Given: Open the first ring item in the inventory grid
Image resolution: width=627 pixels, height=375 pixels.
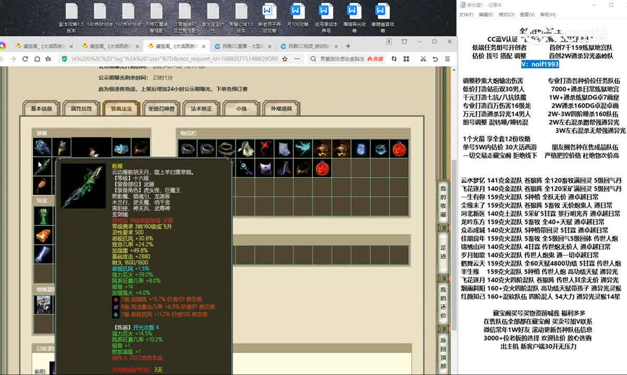Looking at the screenshot, I should coord(188,149).
